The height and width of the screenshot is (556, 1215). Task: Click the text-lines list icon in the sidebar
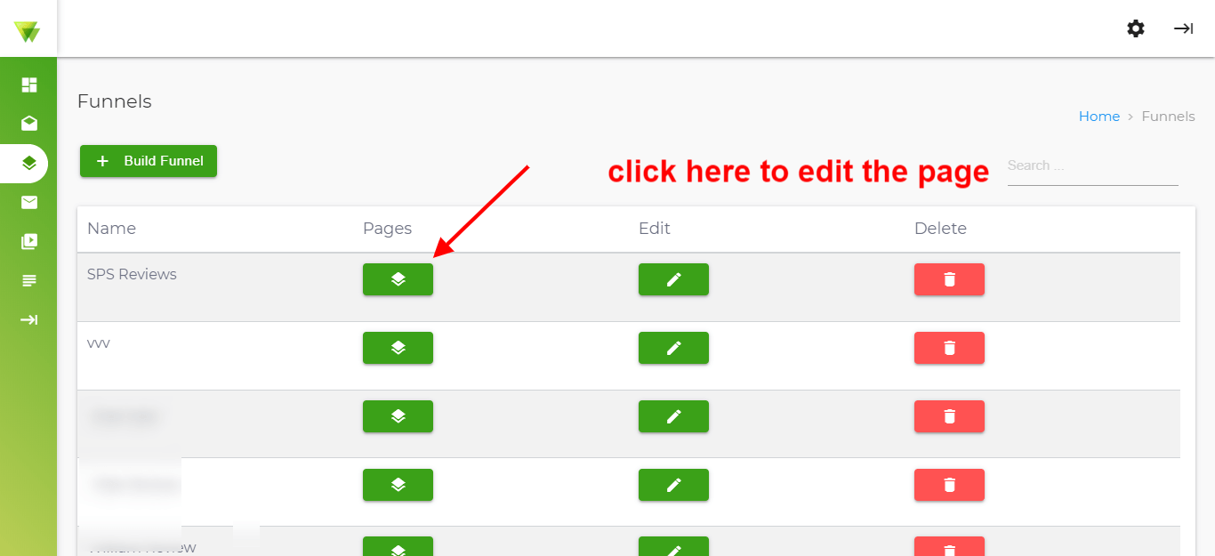tap(29, 281)
